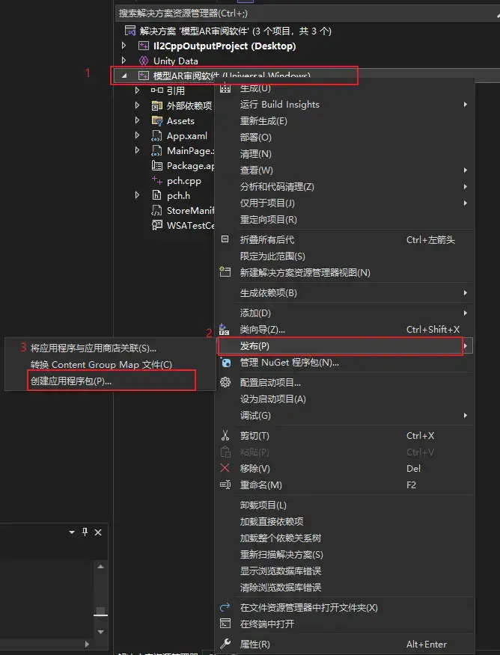Screen dimensions: 500x655
Task: Choose 设为启动项目(A)
Action: 344,399
